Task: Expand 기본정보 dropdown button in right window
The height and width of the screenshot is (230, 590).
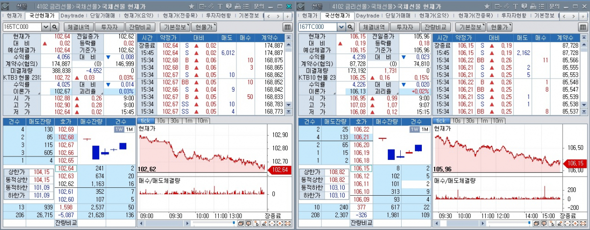Action: 472,27
